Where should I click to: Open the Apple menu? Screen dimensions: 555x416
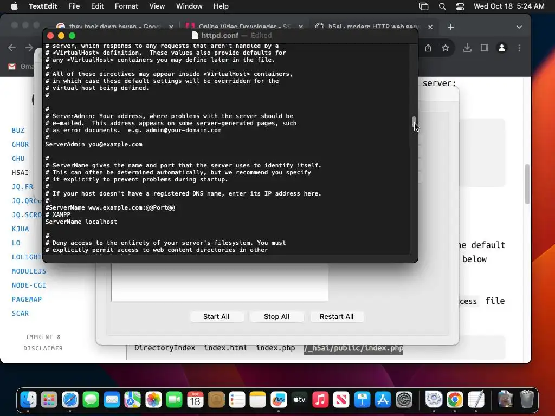click(14, 6)
